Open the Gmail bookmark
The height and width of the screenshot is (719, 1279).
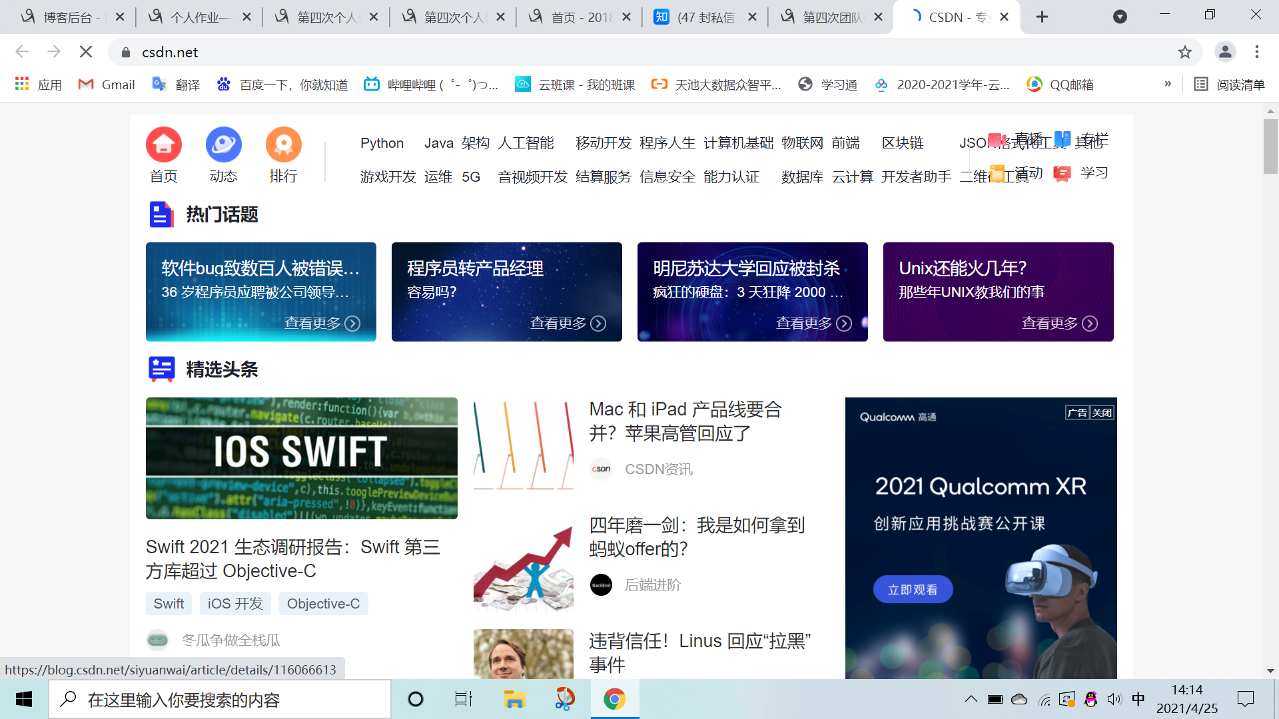click(x=107, y=85)
